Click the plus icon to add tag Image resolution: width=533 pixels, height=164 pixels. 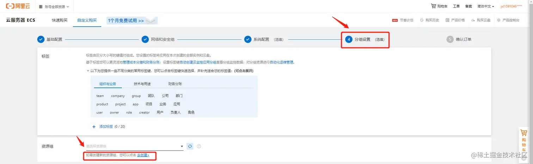tap(94, 126)
